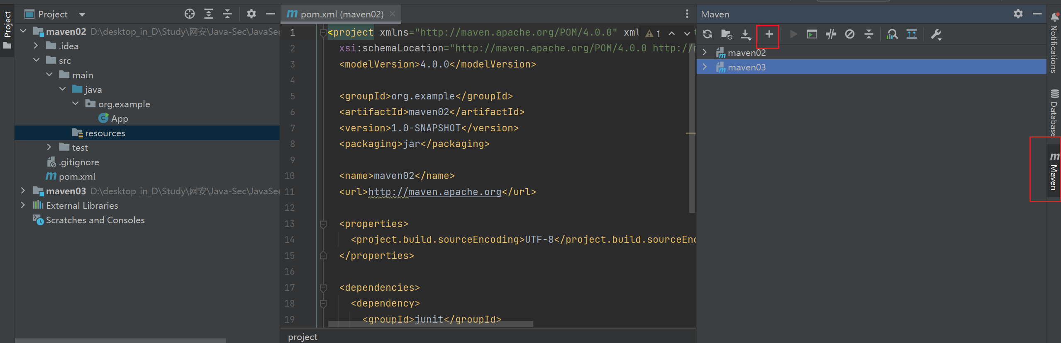The image size is (1061, 343).
Task: Add Maven project with plus icon
Action: pos(769,34)
